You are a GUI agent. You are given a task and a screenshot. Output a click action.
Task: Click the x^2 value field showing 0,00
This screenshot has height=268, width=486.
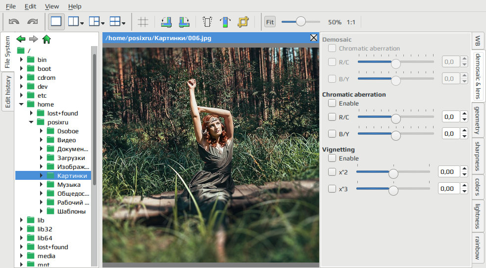tap(449, 172)
